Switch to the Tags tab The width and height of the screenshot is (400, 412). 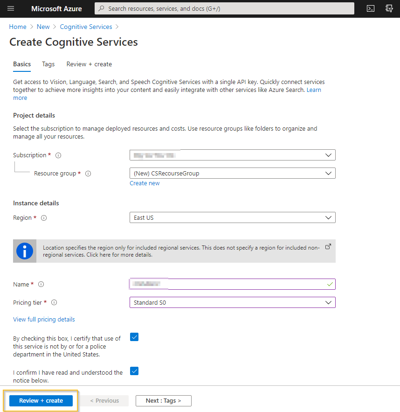point(48,64)
